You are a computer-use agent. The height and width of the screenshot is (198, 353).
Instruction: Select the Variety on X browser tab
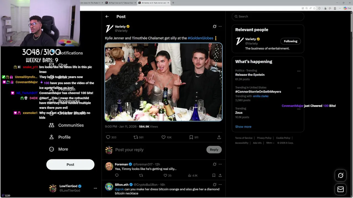pos(154,3)
